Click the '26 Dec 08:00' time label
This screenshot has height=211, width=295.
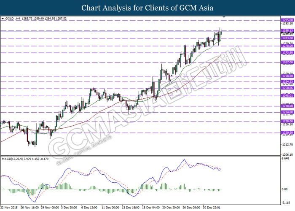[191, 208]
